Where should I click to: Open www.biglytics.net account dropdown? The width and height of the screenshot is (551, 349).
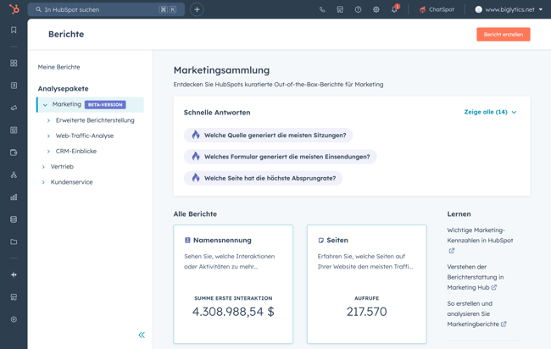click(x=509, y=10)
